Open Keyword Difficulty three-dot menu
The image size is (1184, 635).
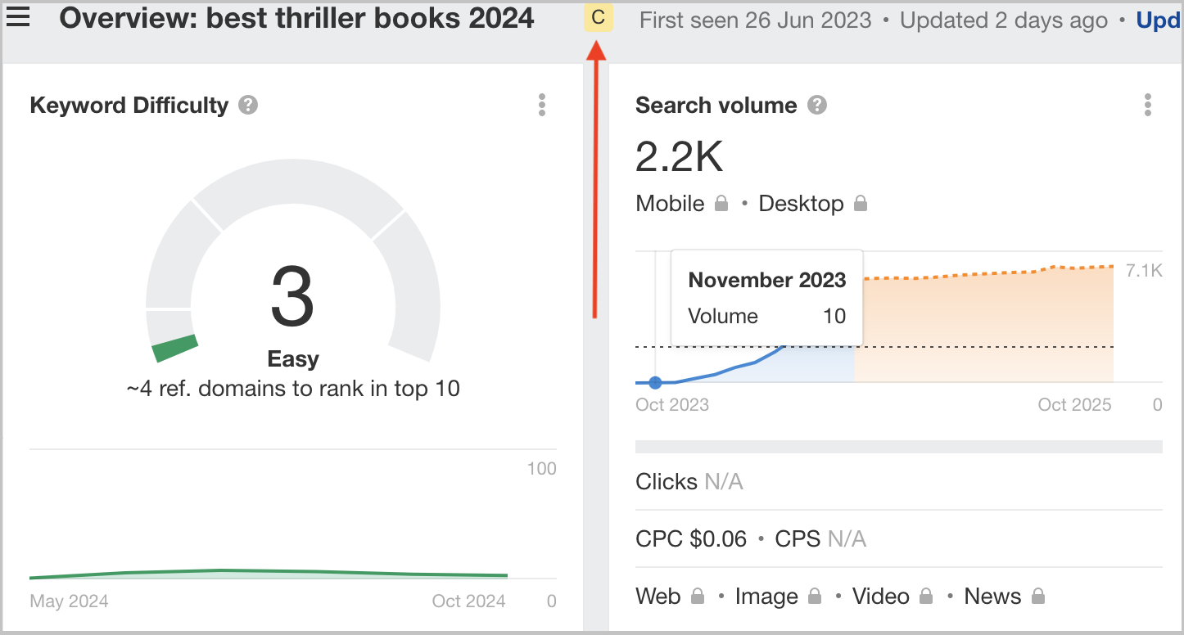[541, 106]
